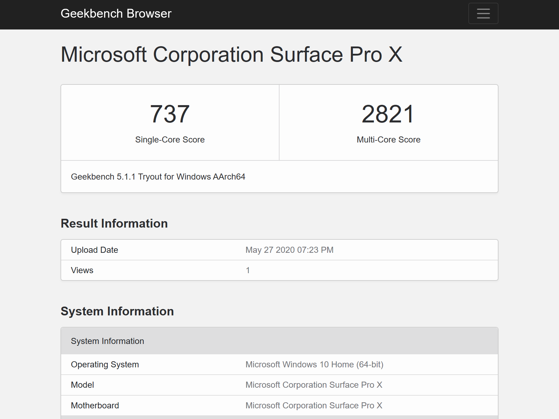Select the Motherboard value Surface Pro X

click(x=314, y=405)
